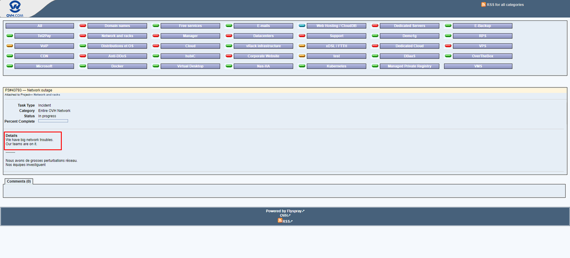
Task: Click the red status indicator beside VPS
Action: click(448, 46)
